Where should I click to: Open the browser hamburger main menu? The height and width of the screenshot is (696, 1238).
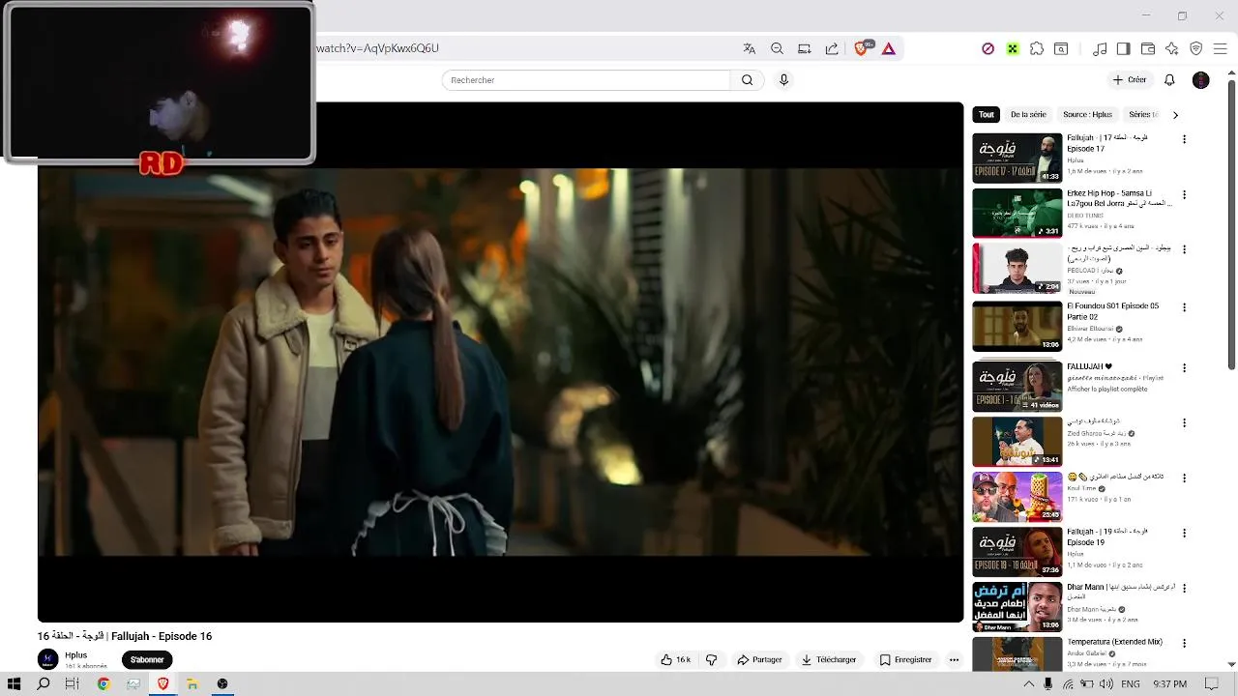point(1221,48)
